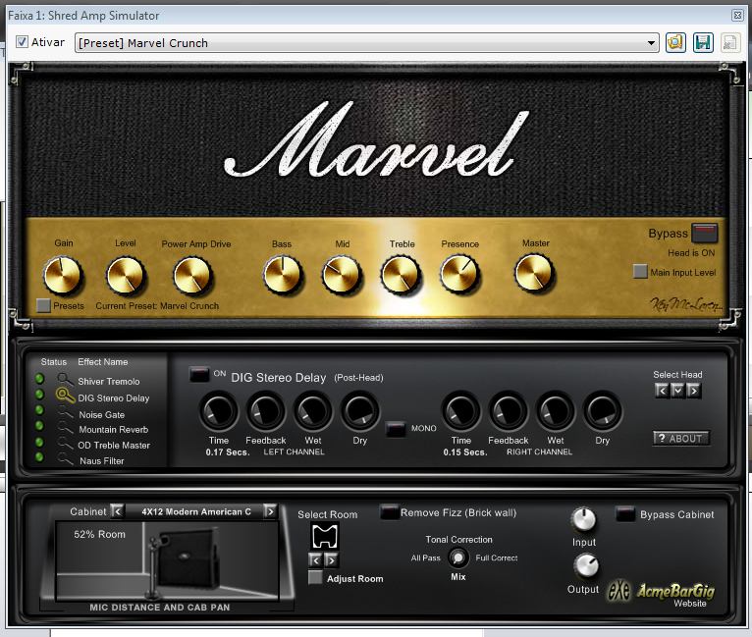
Task: Click the Level knob
Action: 126,275
